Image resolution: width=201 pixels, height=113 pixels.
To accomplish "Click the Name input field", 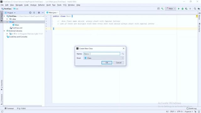I will [102, 54].
